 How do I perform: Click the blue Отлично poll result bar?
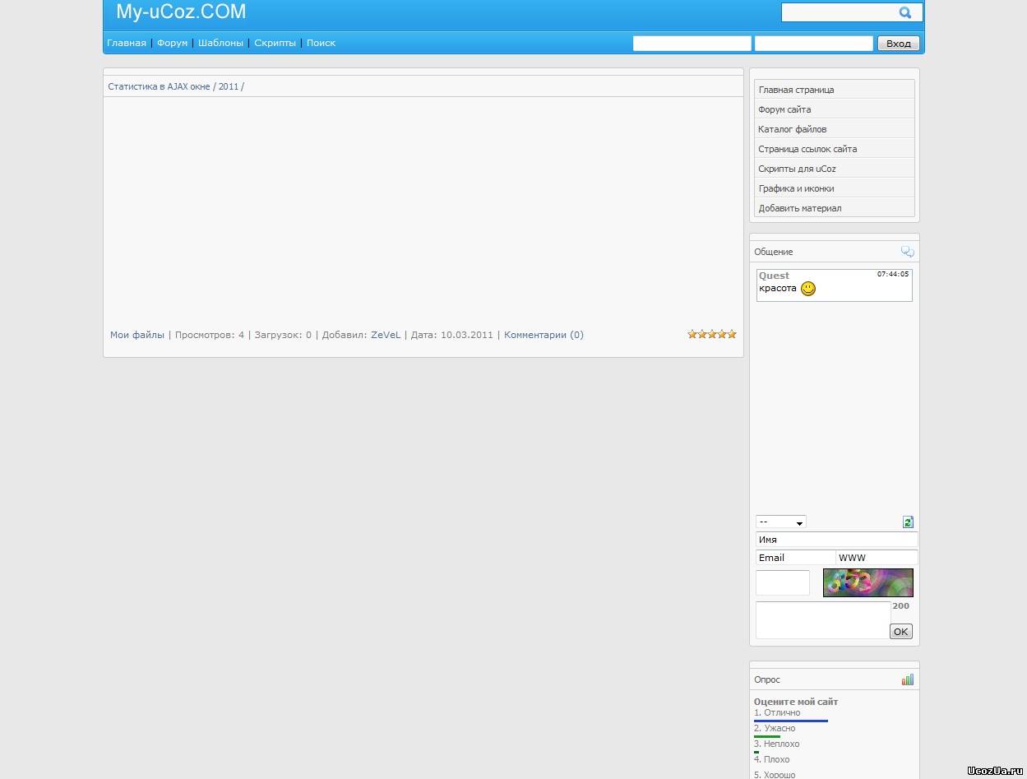(x=790, y=721)
